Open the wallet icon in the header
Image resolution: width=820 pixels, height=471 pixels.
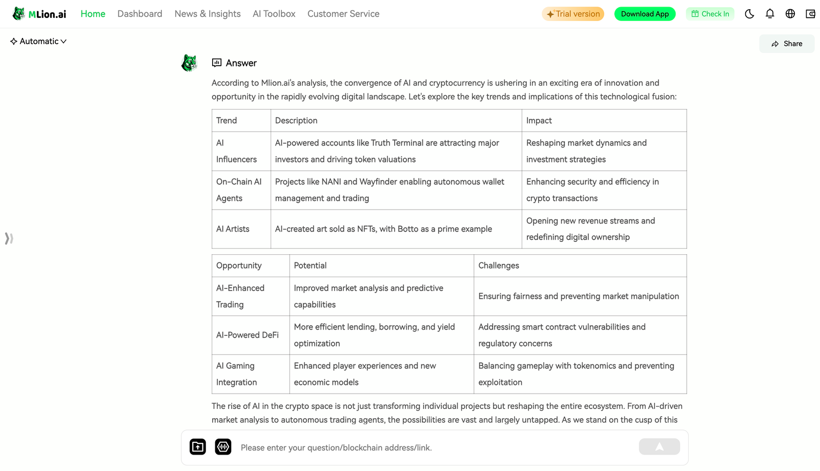click(810, 14)
